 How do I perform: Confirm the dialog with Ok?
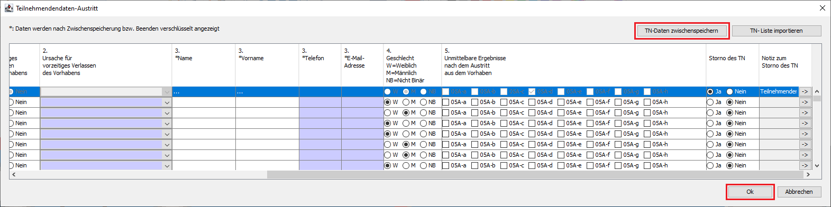[750, 192]
